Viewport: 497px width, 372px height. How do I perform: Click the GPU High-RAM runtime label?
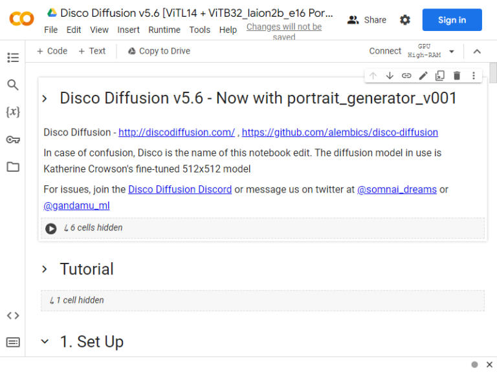click(x=424, y=51)
